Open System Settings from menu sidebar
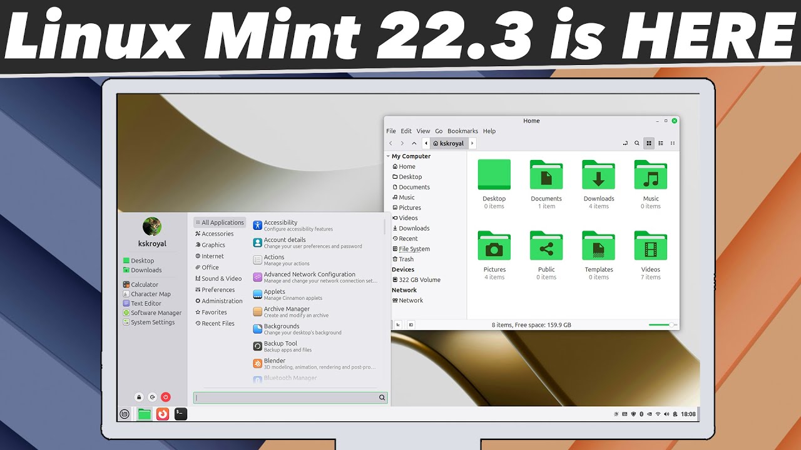801x450 pixels. point(149,322)
